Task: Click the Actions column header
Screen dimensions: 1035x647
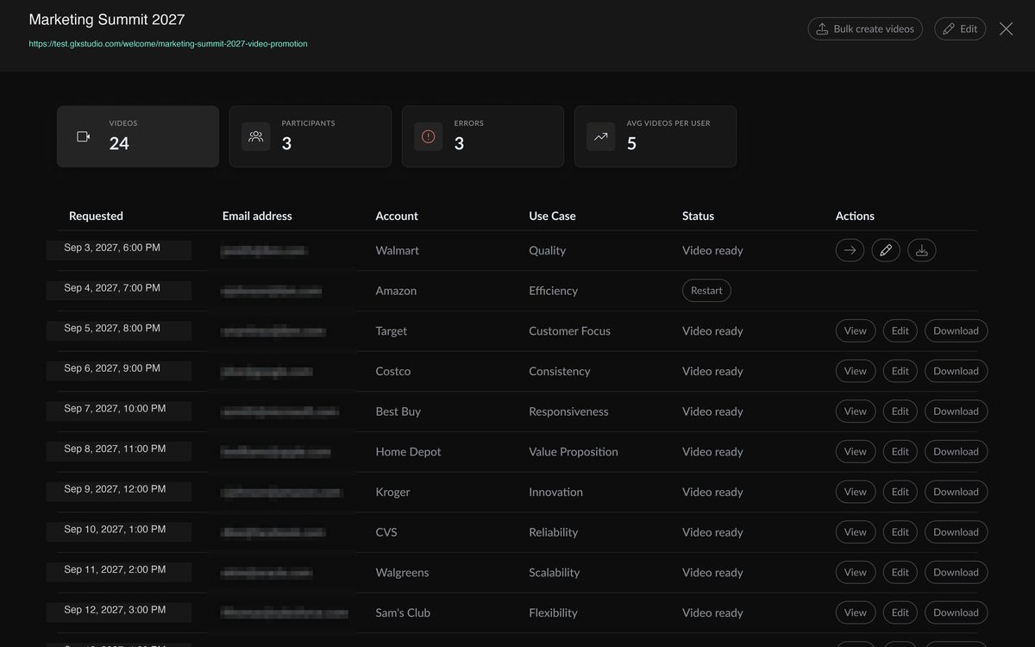Action: tap(855, 216)
